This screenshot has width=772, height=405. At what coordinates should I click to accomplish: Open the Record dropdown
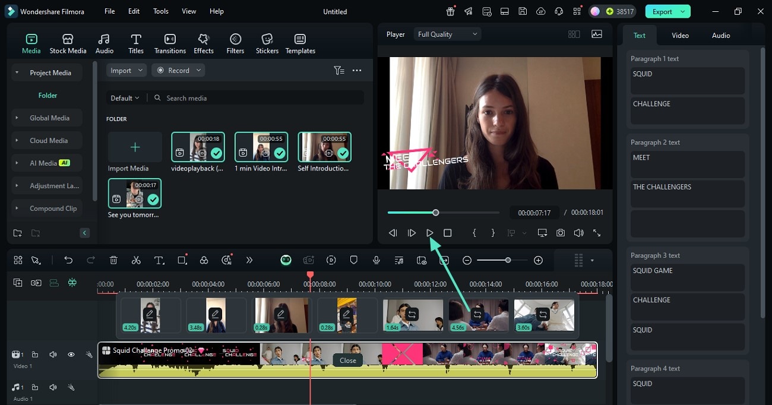[x=178, y=70]
